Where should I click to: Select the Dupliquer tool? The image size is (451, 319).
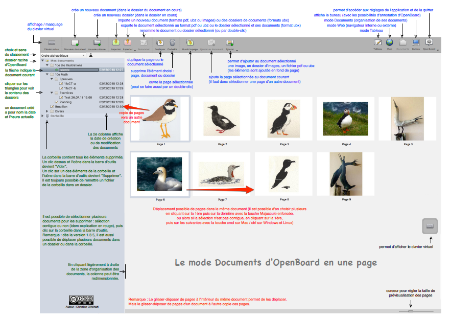(160, 43)
